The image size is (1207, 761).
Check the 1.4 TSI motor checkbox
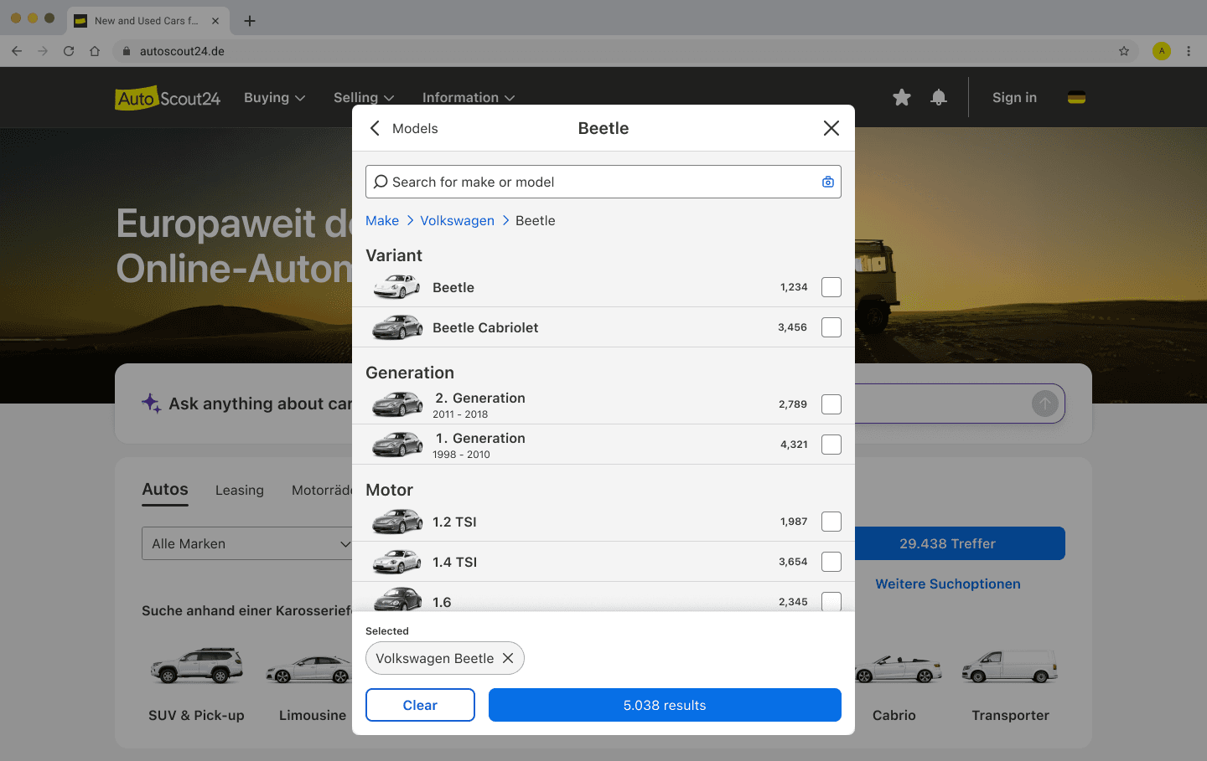pos(831,562)
